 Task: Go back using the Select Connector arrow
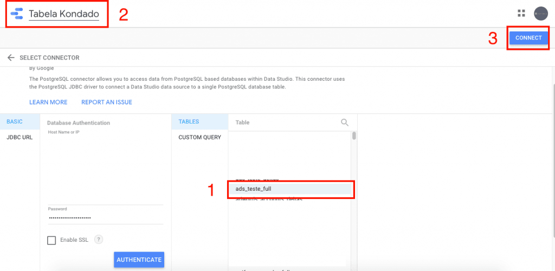pyautogui.click(x=10, y=57)
